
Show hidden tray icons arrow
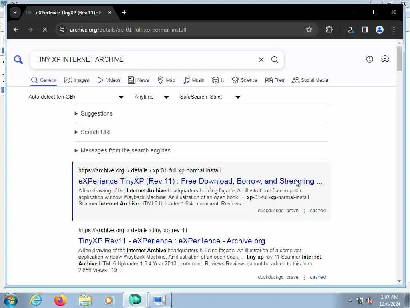click(x=350, y=300)
